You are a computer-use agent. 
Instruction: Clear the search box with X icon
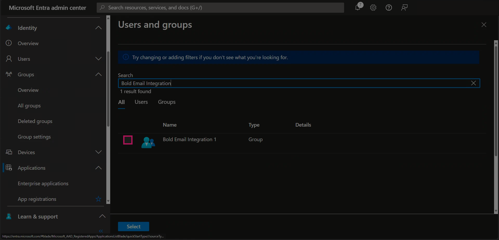point(473,83)
